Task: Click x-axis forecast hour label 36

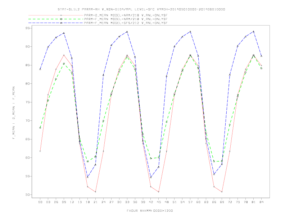Action: click(135, 202)
